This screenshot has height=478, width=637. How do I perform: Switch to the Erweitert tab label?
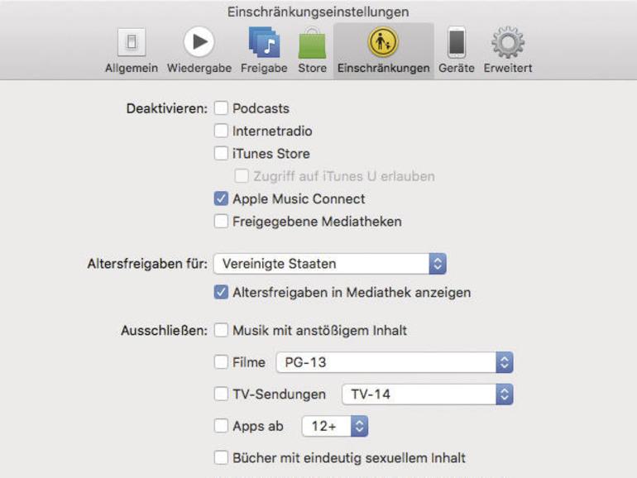click(x=508, y=68)
